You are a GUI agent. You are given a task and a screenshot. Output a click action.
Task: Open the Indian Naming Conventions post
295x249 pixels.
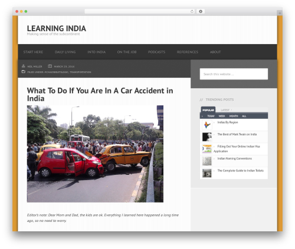point(234,158)
